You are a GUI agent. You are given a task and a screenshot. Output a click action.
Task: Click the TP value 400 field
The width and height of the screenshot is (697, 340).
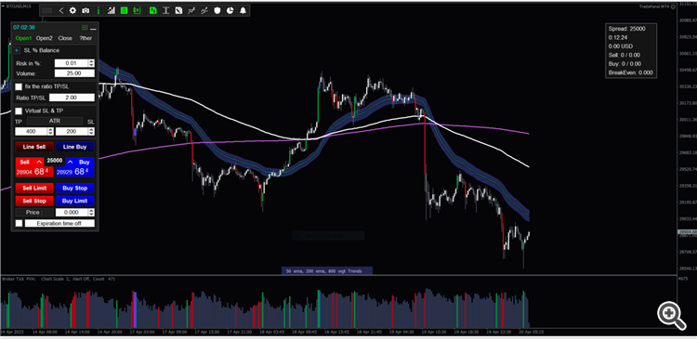click(x=31, y=132)
